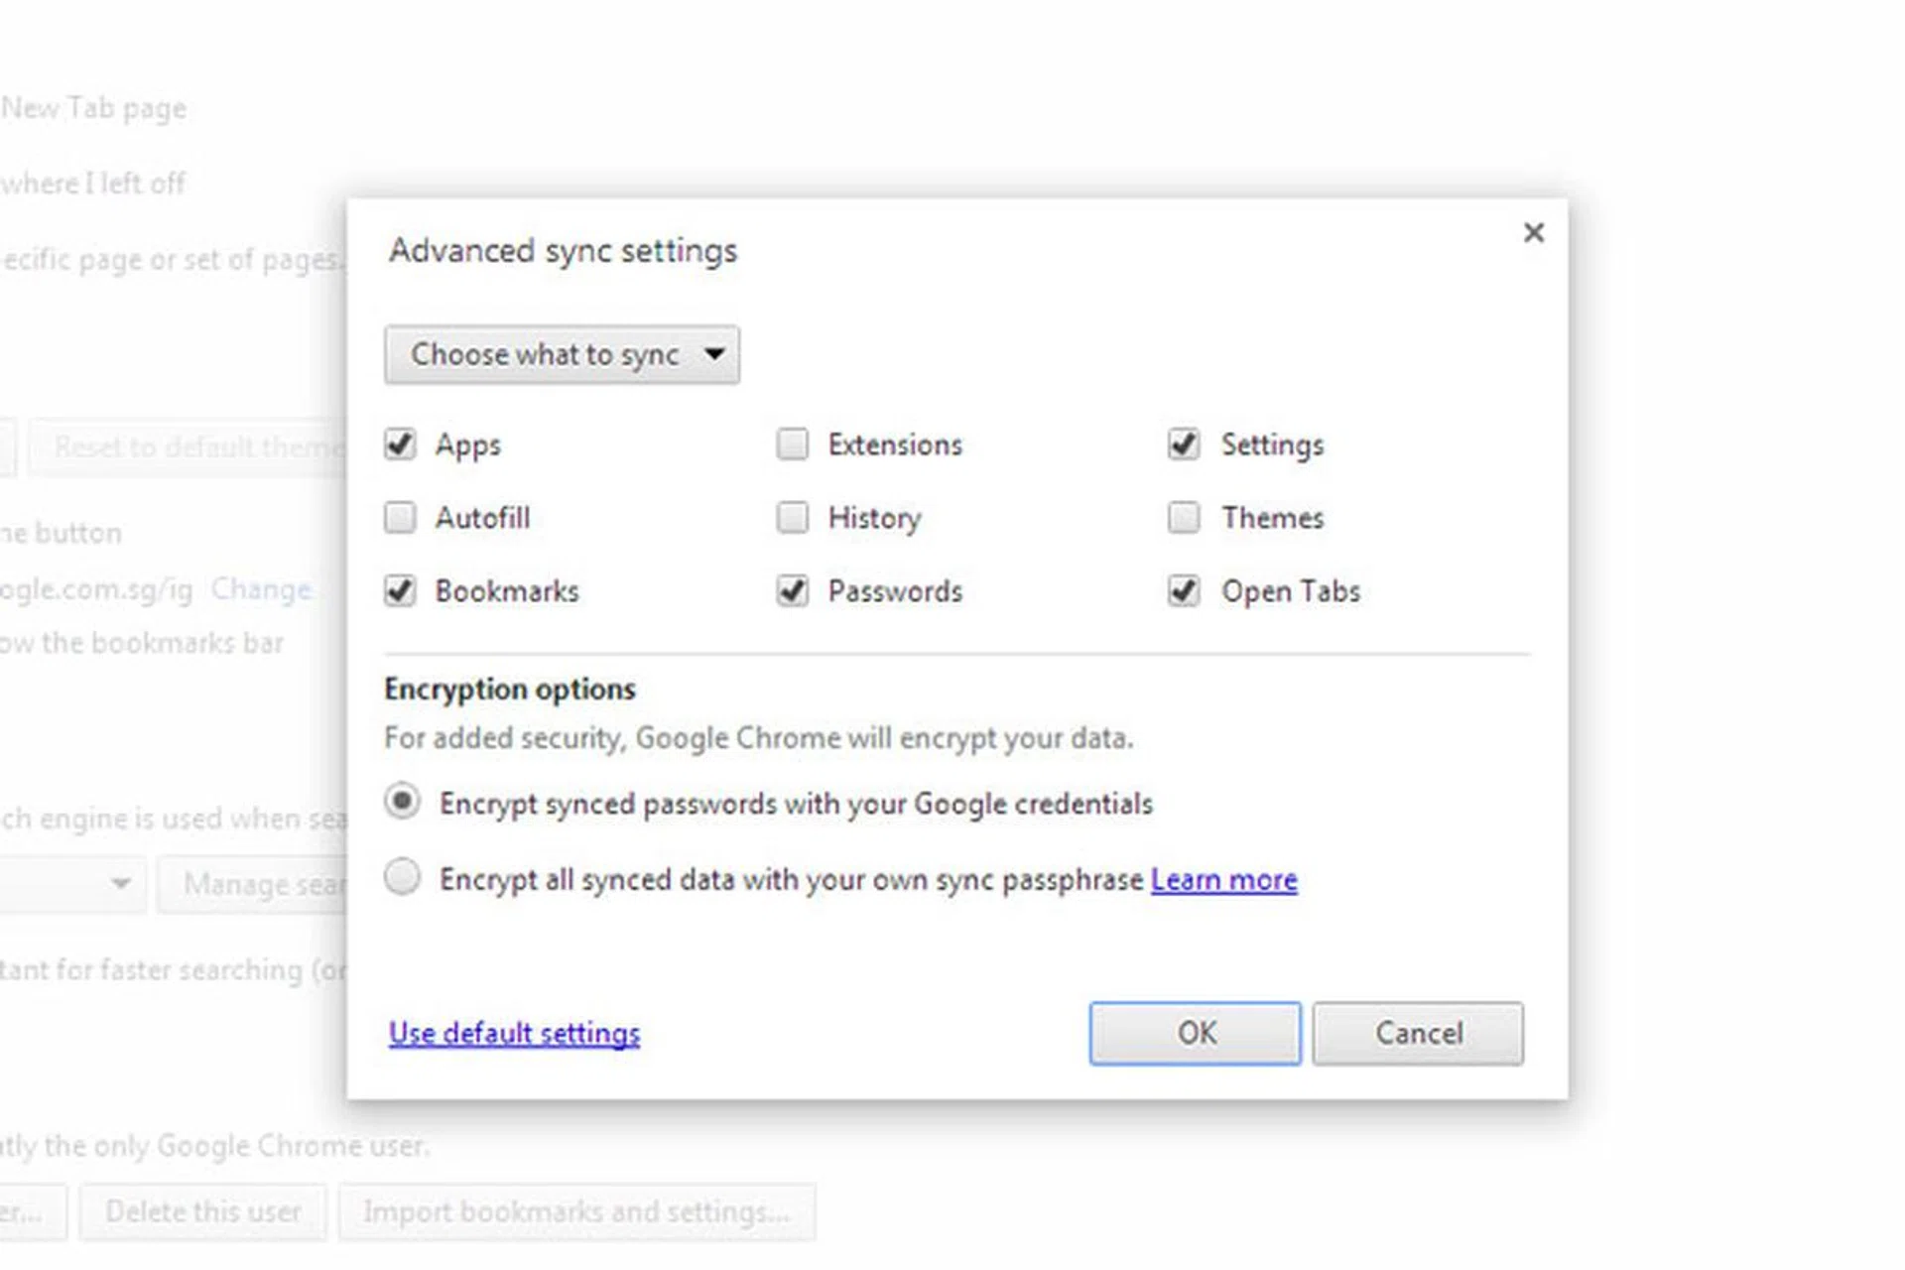
Task: Enable Themes syncing
Action: [1182, 517]
